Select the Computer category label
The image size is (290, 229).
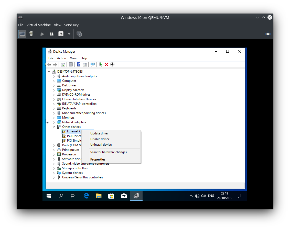(x=69, y=81)
